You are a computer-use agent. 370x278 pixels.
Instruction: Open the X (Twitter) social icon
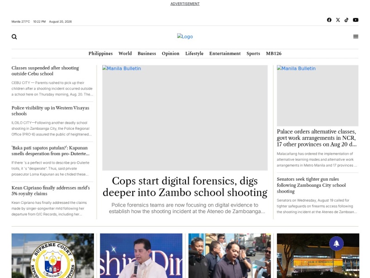(338, 20)
